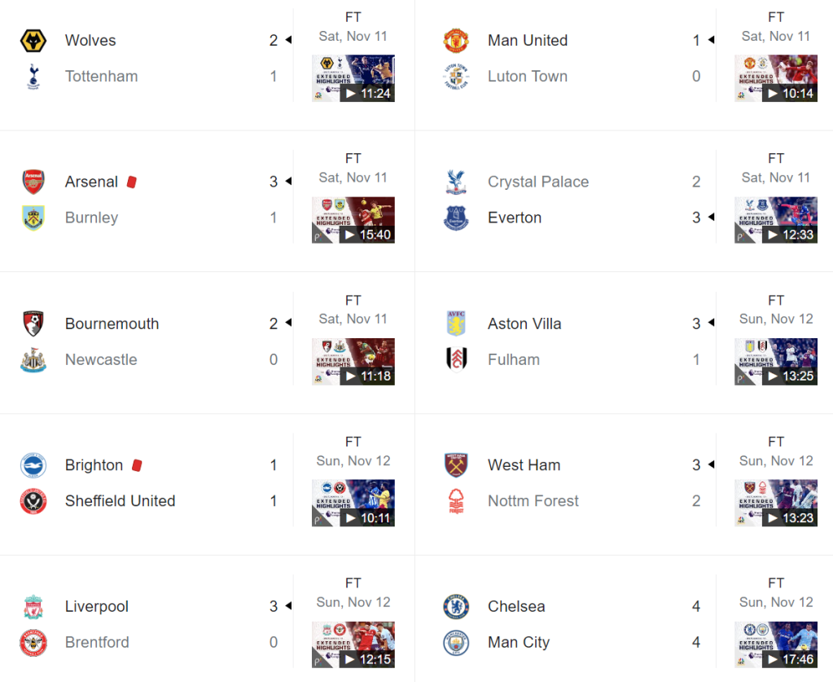Click the Nottm Forest club crest
This screenshot has width=833, height=682.
pos(456,501)
